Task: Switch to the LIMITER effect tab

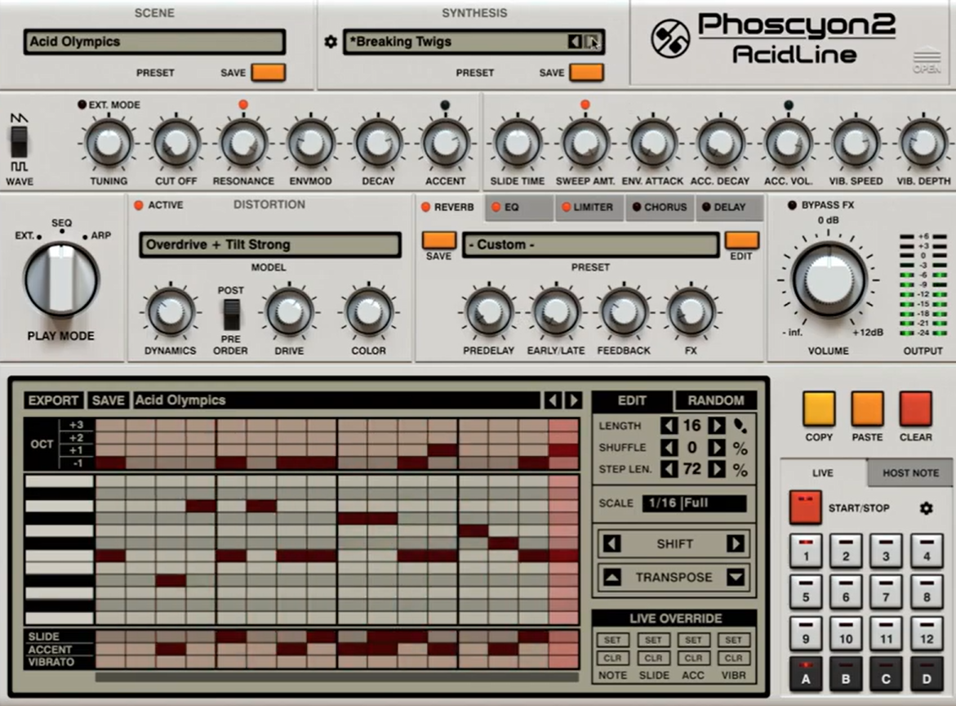Action: click(588, 208)
